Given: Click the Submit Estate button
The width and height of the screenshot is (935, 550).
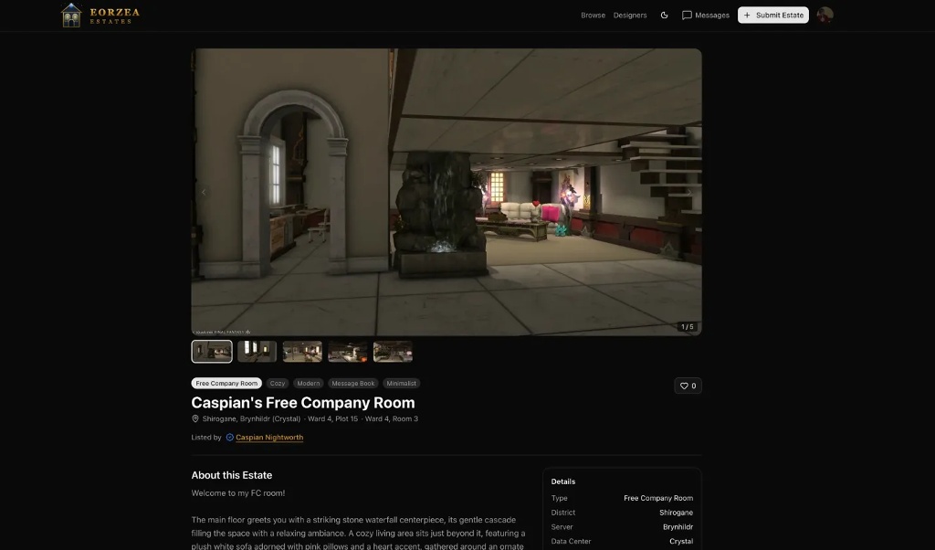Looking at the screenshot, I should coord(772,16).
